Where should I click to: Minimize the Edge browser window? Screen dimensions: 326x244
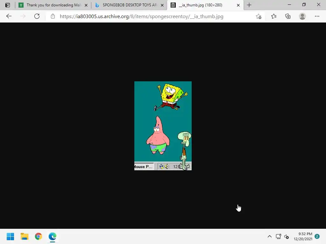(289, 4)
